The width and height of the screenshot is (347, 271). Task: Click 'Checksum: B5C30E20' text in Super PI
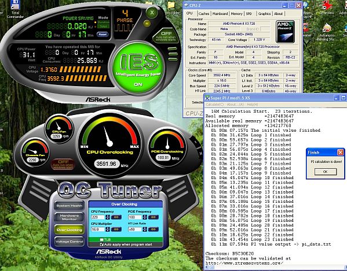229,254
